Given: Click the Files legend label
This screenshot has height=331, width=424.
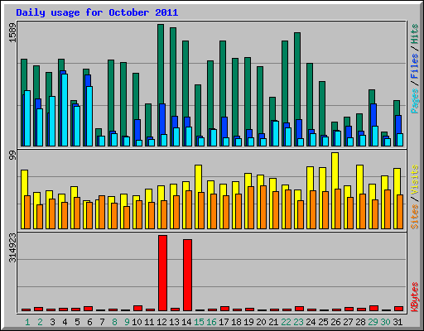Looking at the screenshot, I should pyautogui.click(x=415, y=66).
